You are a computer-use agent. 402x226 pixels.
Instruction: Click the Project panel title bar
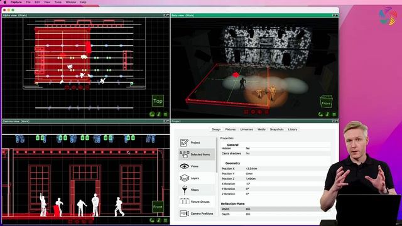(x=254, y=121)
